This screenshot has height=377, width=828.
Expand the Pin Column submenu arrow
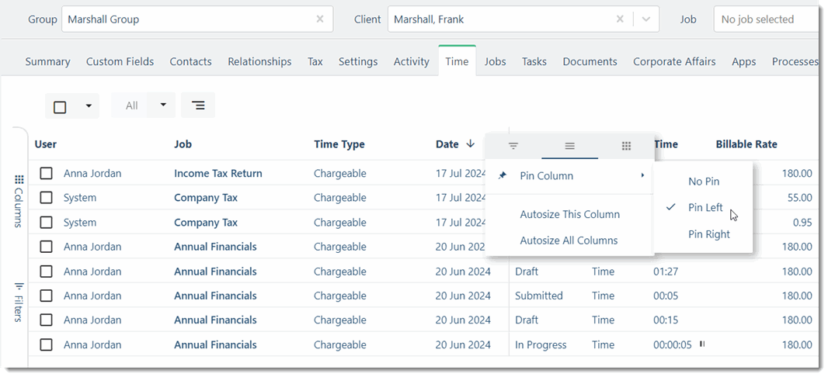tap(642, 175)
